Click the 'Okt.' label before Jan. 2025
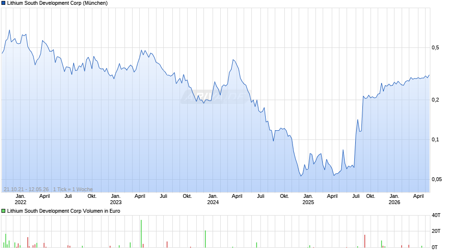 [x=284, y=196]
